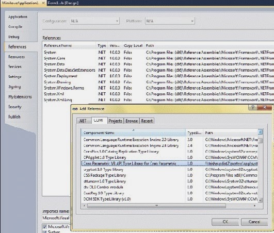The width and height of the screenshot is (274, 233).
Task: Click the horizontal scrollbar thumb in component list
Action: [x=156, y=206]
